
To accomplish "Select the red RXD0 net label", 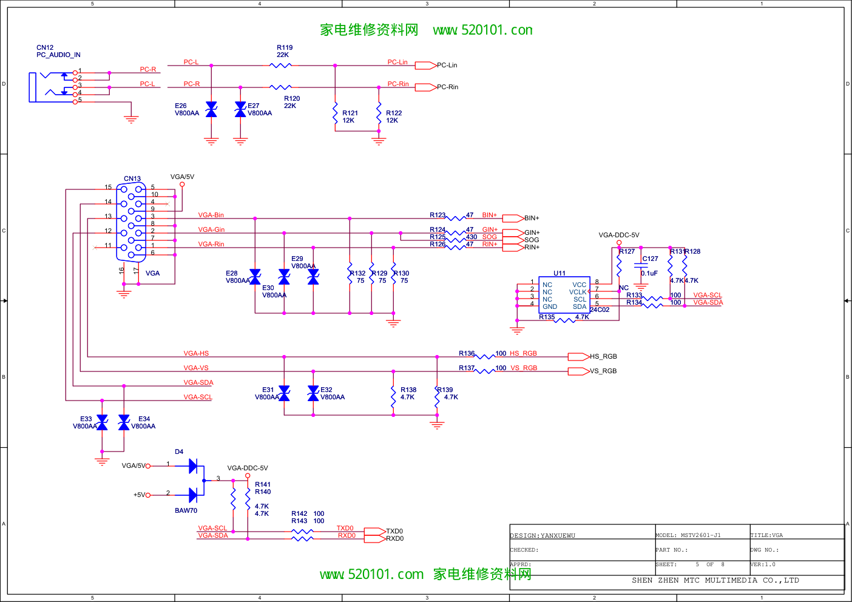I will (347, 535).
